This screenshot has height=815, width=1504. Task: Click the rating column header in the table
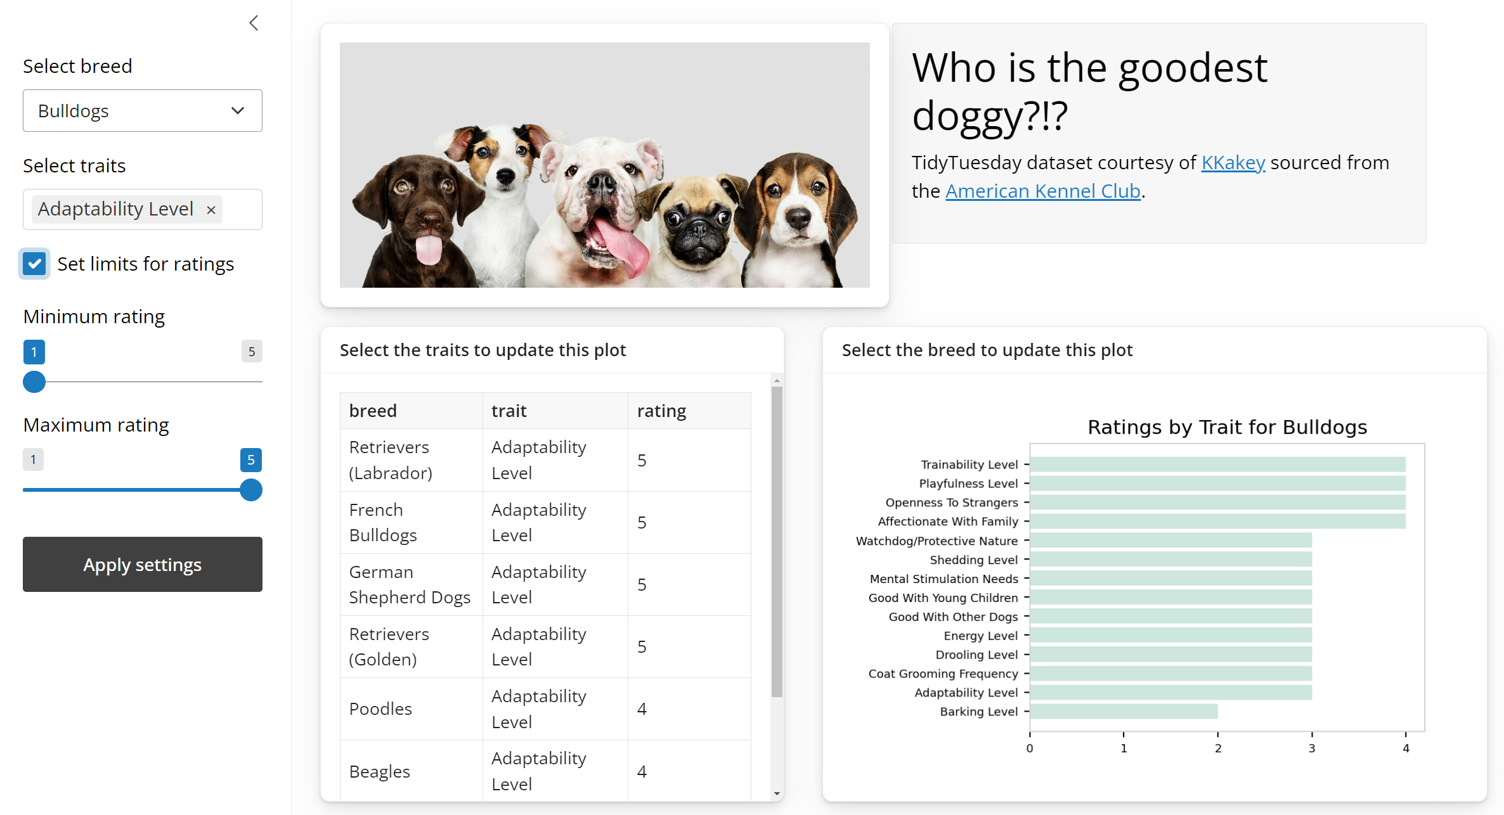[x=661, y=410]
